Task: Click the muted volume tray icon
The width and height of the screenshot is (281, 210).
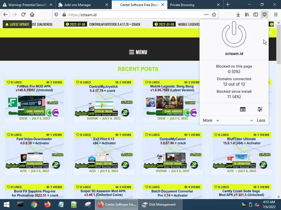Action: [257, 205]
